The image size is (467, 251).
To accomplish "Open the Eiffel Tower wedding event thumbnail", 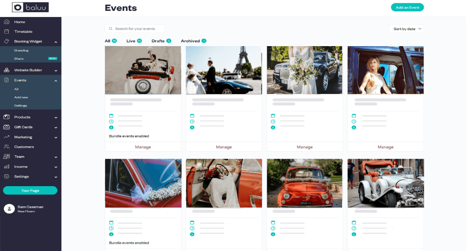I will [x=224, y=70].
